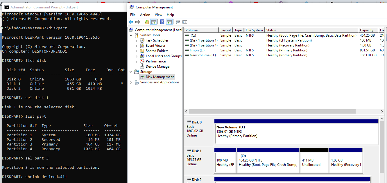This screenshot has width=387, height=183.
Task: Click the Local Users and Groups icon
Action: pyautogui.click(x=142, y=56)
